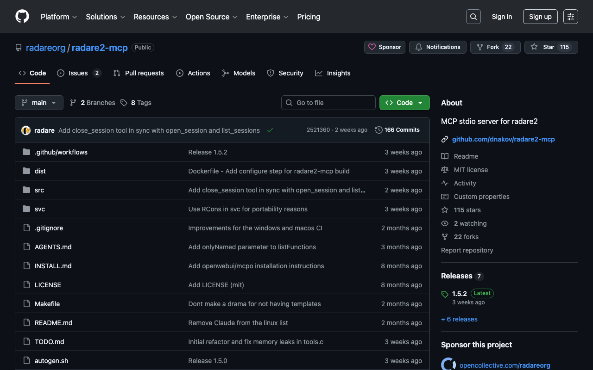
Task: Click the GitHub logo icon
Action: coord(22,17)
